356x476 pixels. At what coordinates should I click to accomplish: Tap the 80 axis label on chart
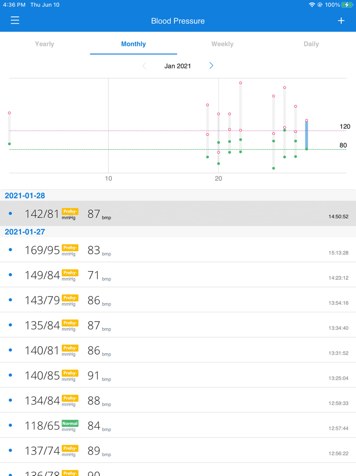[343, 145]
